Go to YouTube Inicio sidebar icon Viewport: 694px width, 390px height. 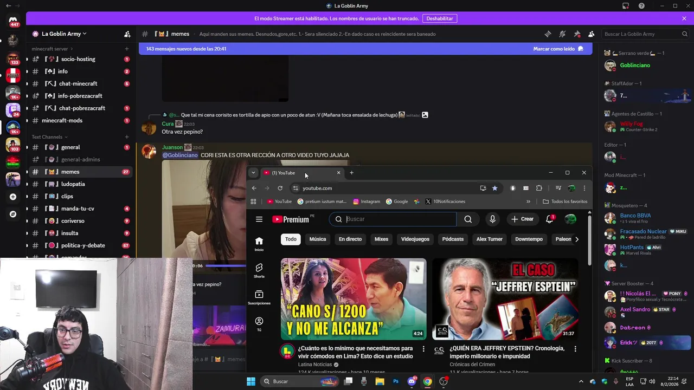[259, 244]
